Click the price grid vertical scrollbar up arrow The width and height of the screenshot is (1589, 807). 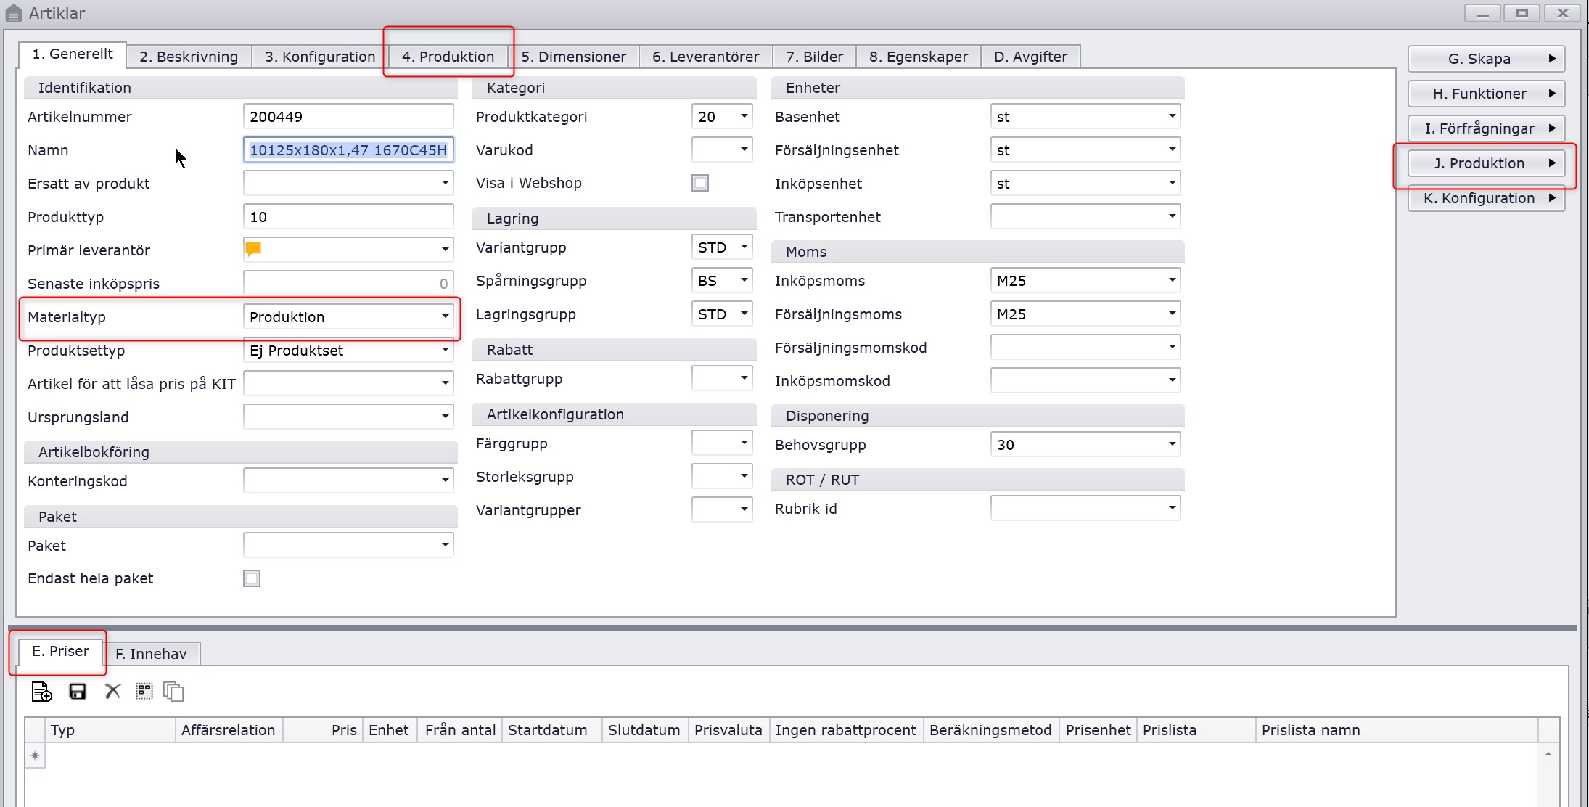(x=1548, y=755)
